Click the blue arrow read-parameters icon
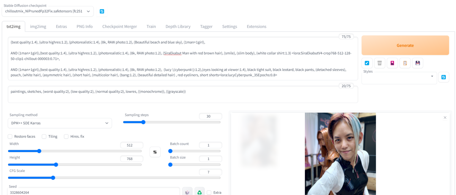 [x=367, y=63]
